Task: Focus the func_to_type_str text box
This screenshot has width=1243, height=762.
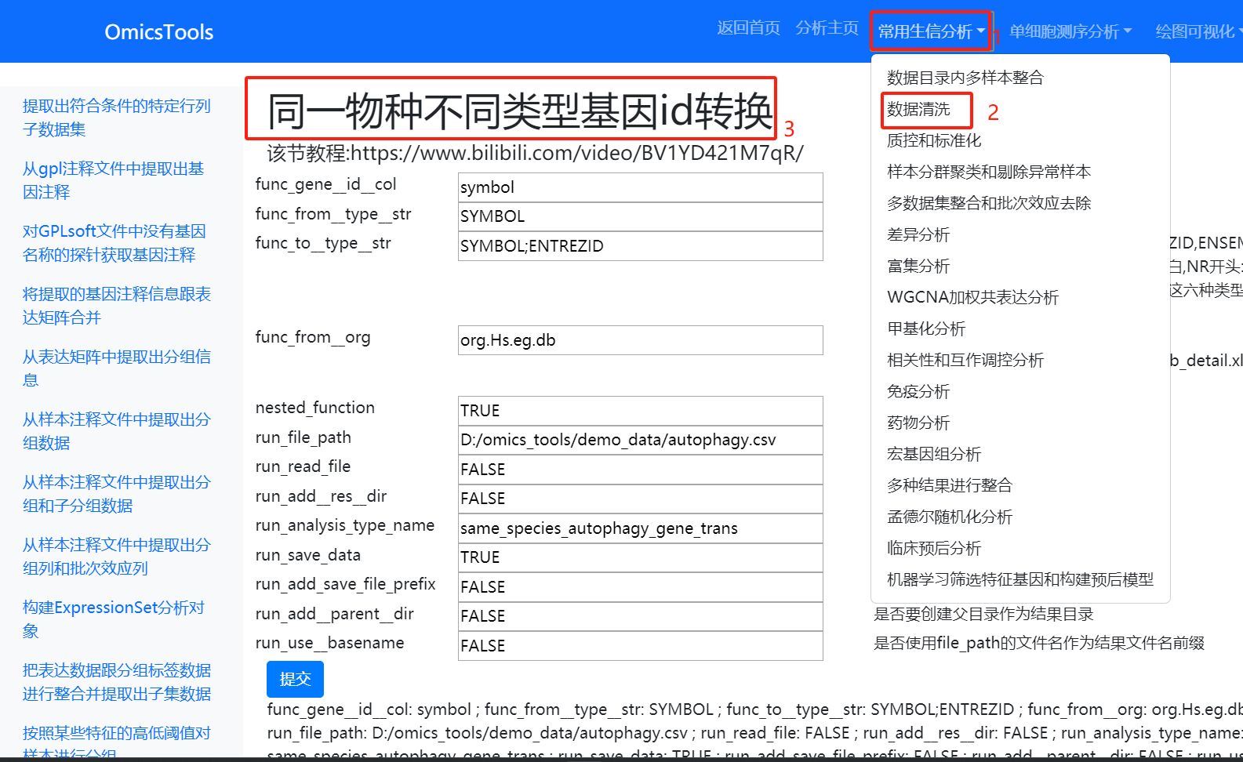Action: point(640,246)
